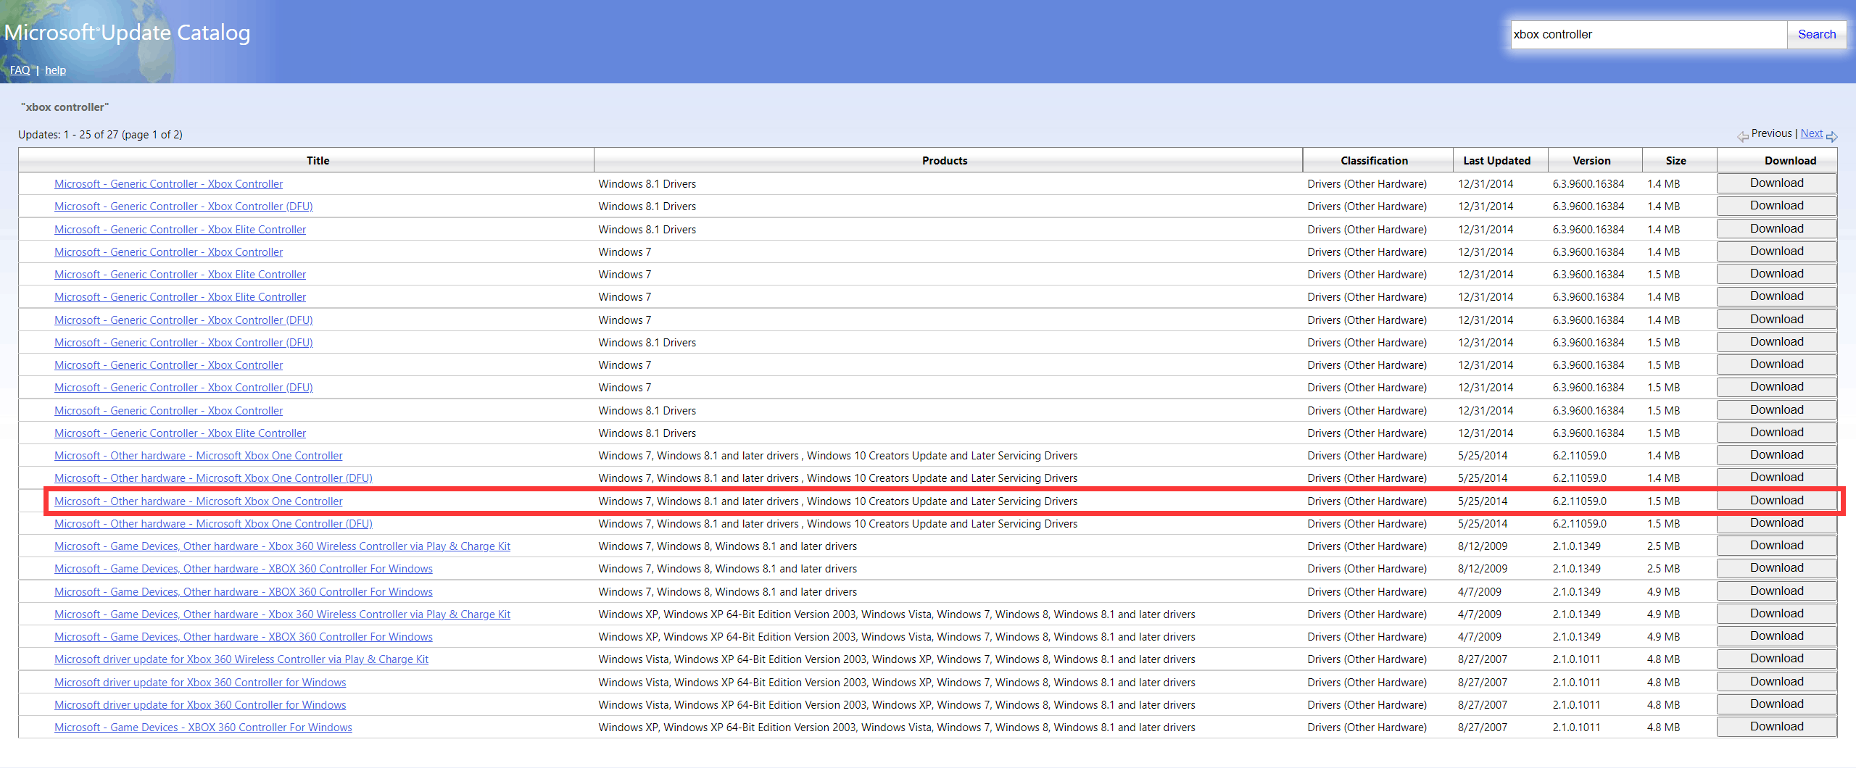Click the search box containing xbox controller
The height and width of the screenshot is (771, 1856).
(1648, 34)
